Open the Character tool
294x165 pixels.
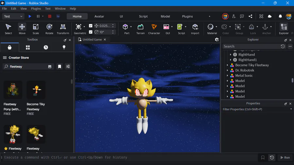[x=154, y=29]
